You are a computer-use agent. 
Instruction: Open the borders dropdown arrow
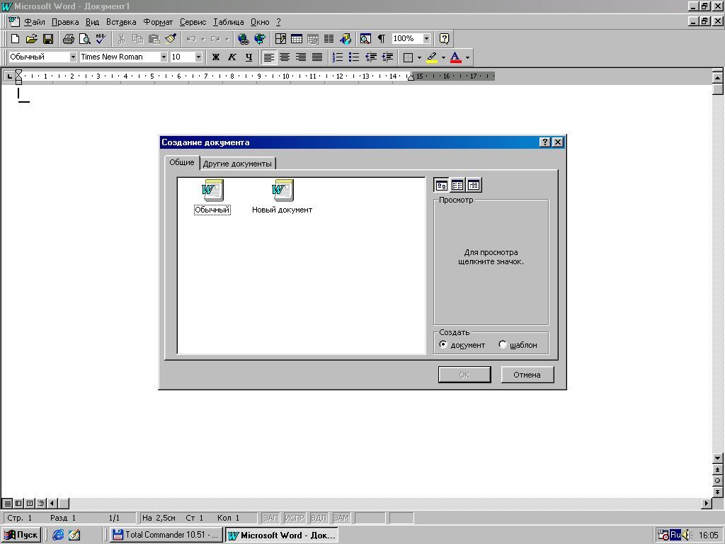(419, 57)
